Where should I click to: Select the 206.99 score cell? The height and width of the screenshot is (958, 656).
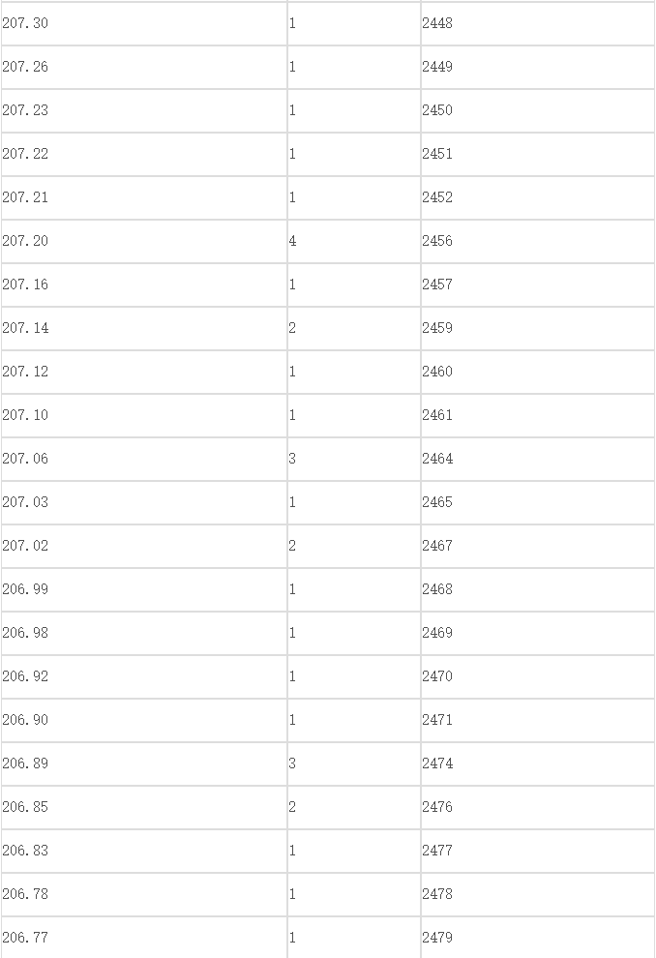click(x=144, y=589)
